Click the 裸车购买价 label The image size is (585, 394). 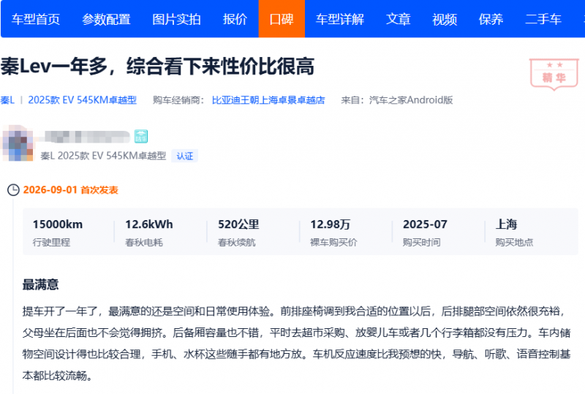pyautogui.click(x=333, y=243)
